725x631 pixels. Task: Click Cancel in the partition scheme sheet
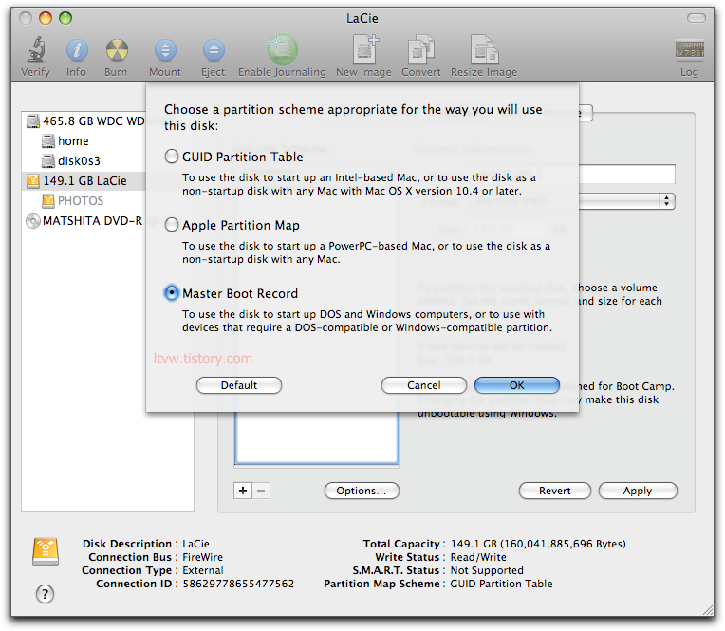point(424,385)
